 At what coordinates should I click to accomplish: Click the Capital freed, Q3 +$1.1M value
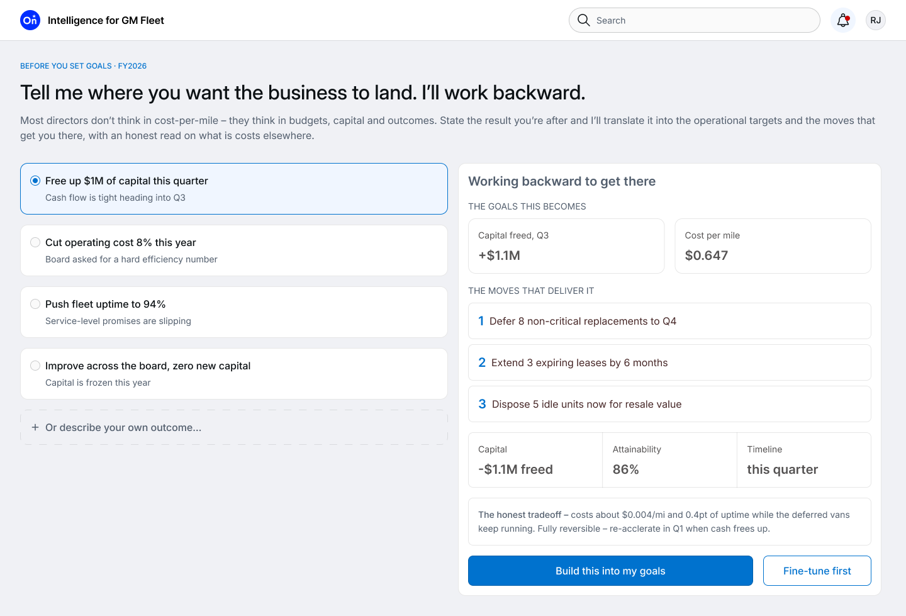coord(499,255)
